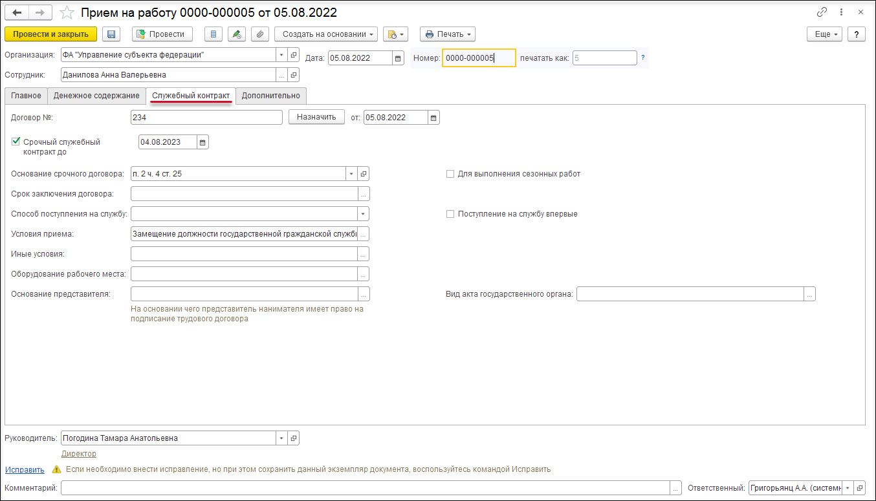Go back with the left arrow button
The width and height of the screenshot is (876, 501).
[17, 12]
